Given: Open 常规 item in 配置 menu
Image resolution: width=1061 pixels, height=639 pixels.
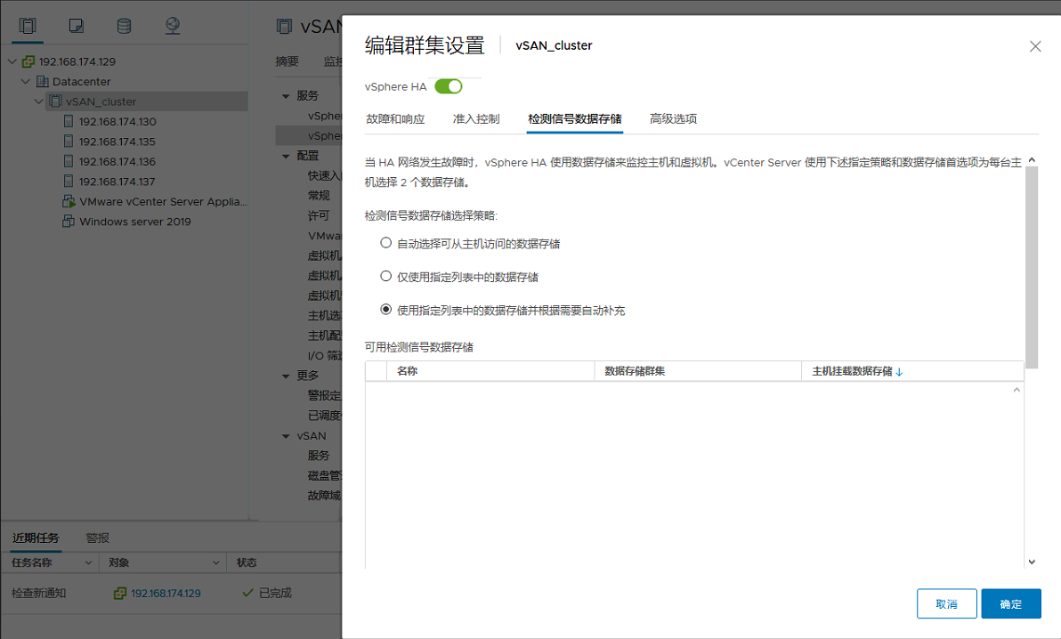Looking at the screenshot, I should click(319, 196).
